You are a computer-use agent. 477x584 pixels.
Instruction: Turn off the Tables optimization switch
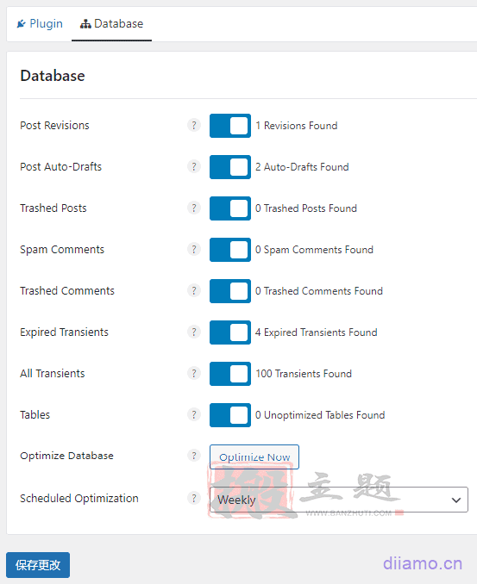230,415
